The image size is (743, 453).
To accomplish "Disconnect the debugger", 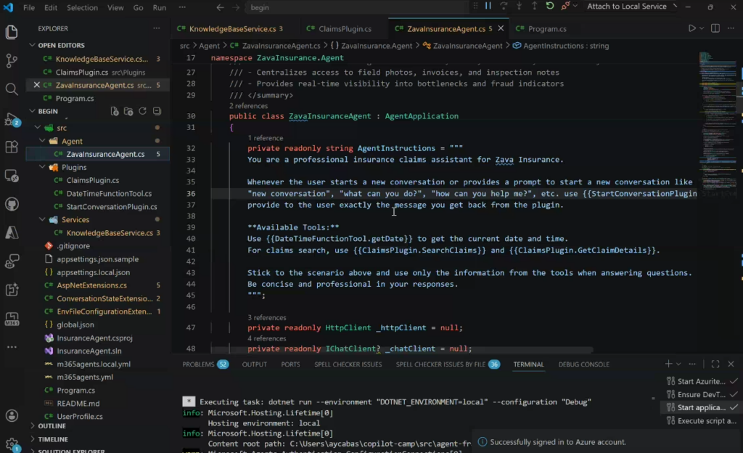I will [566, 7].
